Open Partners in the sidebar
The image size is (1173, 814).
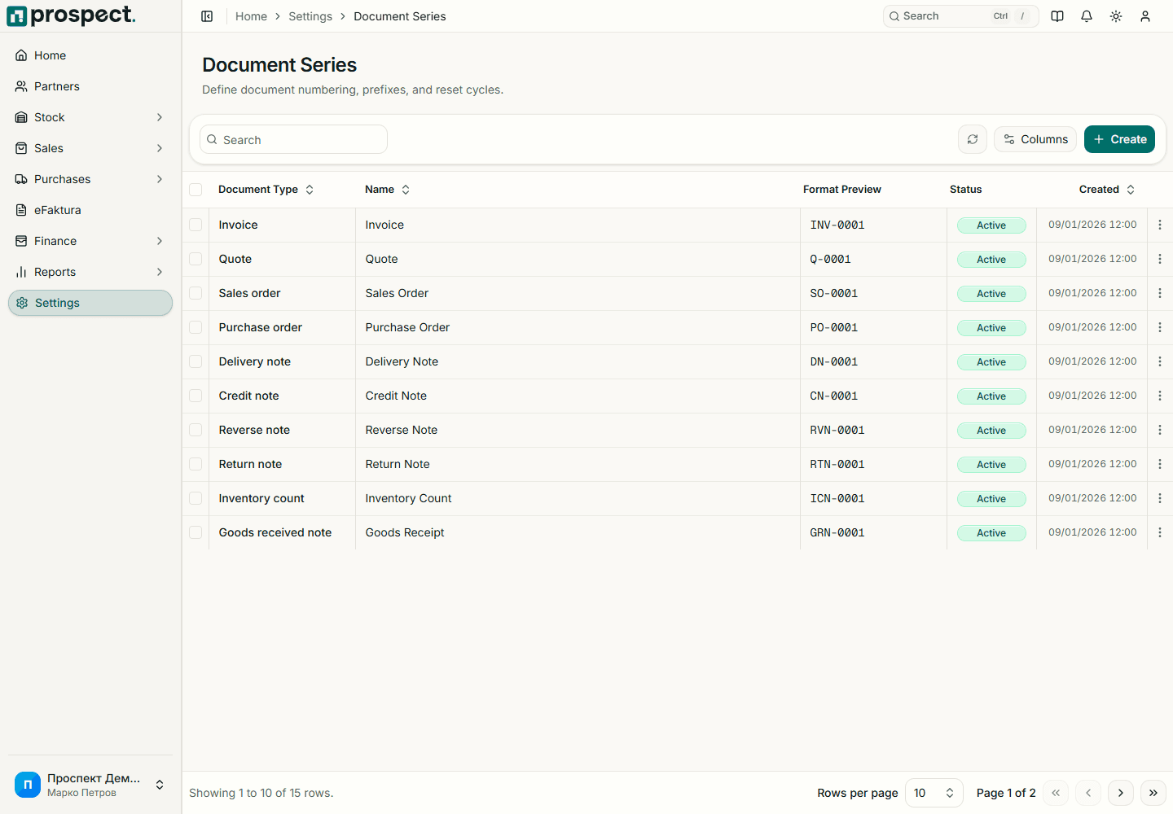(x=90, y=86)
